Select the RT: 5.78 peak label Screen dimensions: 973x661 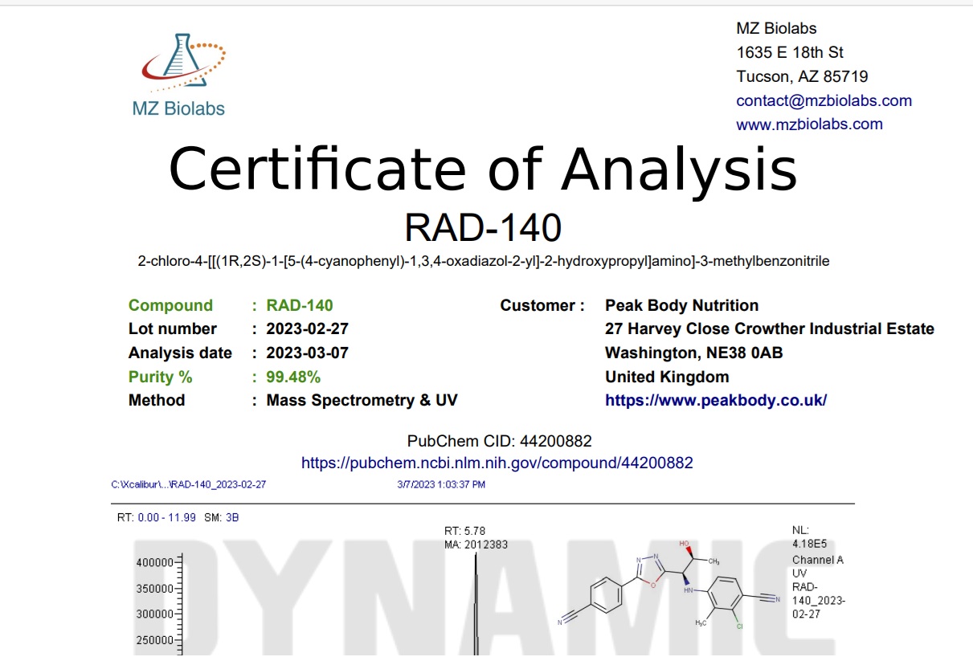click(465, 531)
